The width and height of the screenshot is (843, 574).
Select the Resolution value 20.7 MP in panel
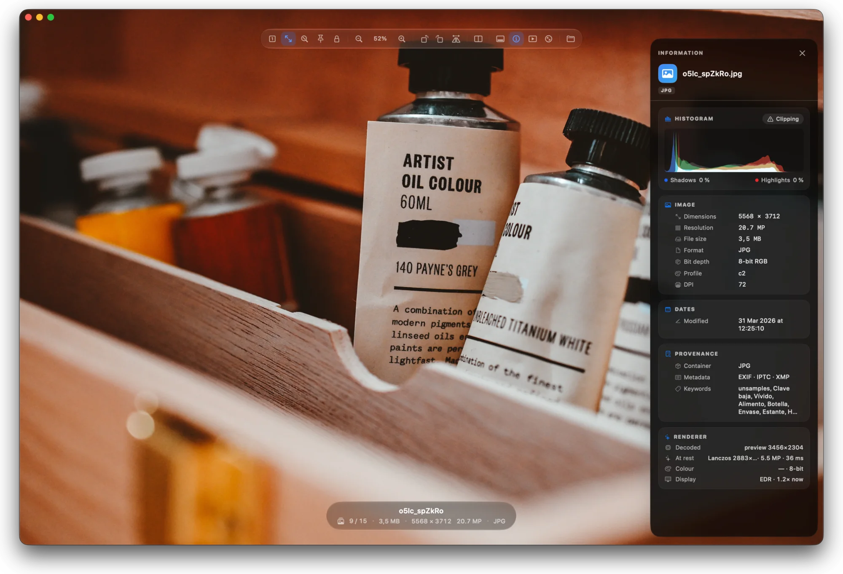(752, 228)
